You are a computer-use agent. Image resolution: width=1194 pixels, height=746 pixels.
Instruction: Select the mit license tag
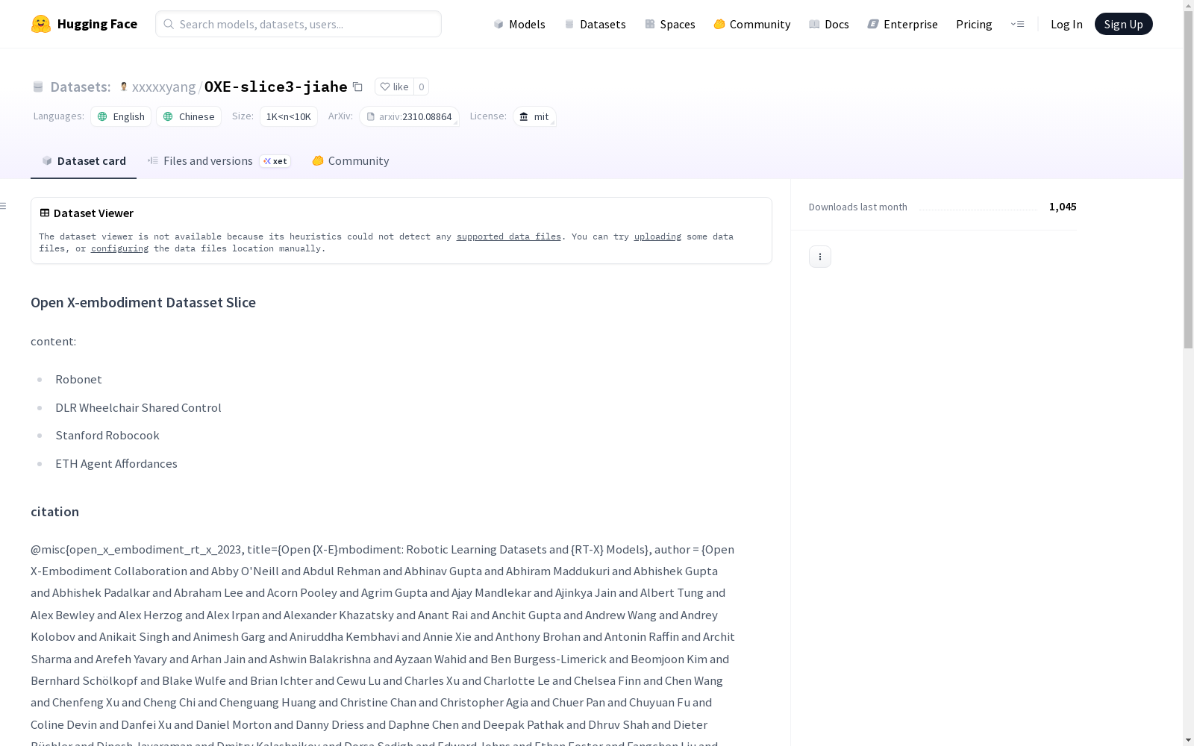[x=534, y=116]
